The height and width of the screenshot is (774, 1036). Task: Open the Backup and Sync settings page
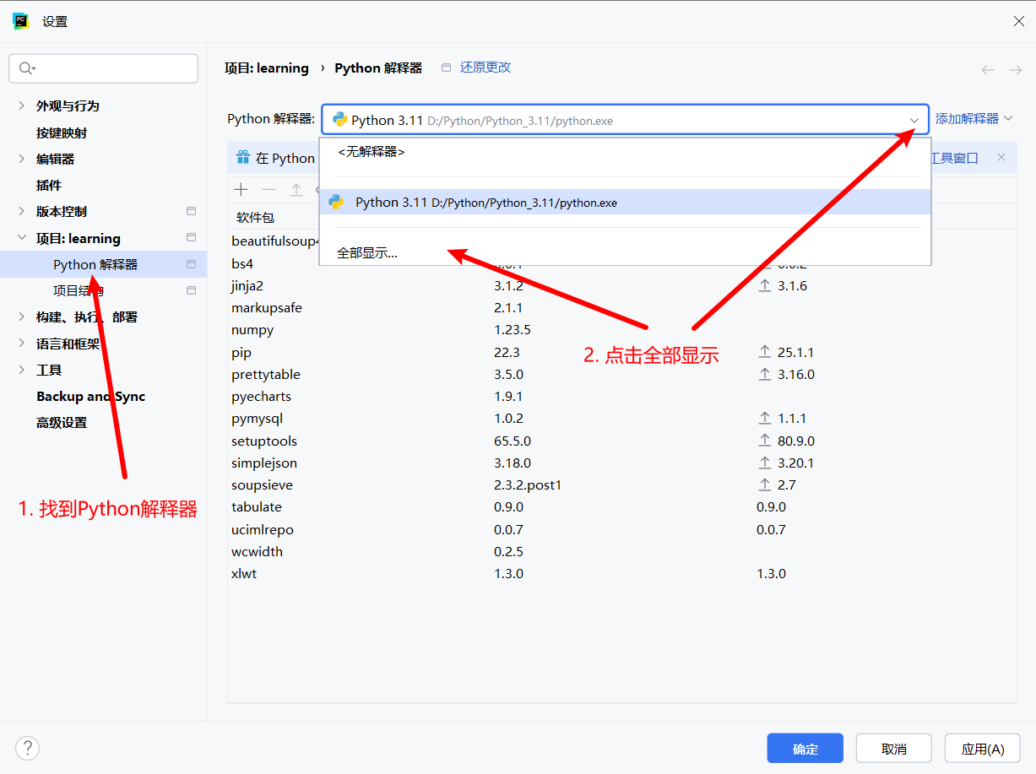point(90,396)
